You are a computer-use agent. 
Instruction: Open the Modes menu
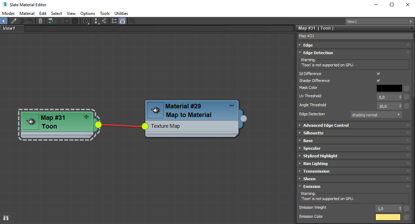8,14
